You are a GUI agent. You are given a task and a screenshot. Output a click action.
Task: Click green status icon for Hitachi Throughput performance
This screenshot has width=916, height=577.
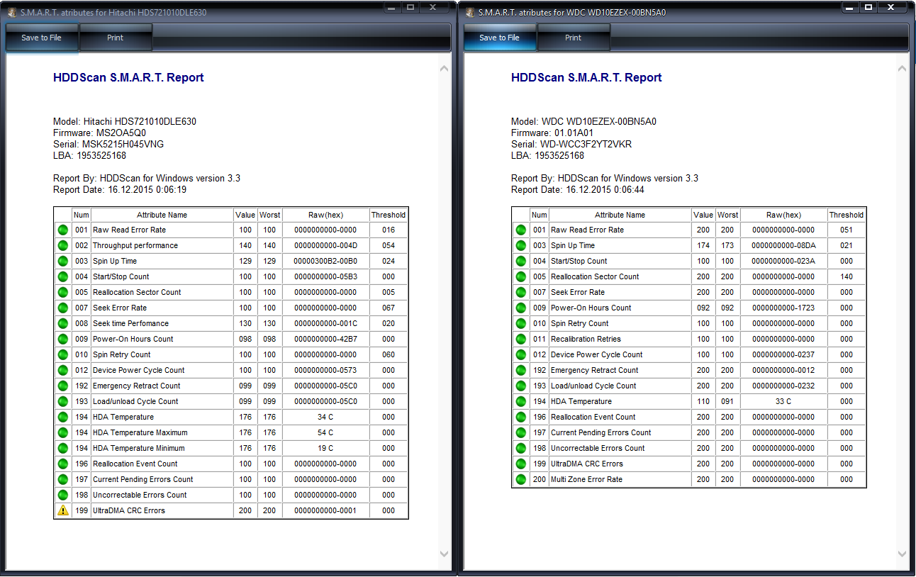point(63,245)
